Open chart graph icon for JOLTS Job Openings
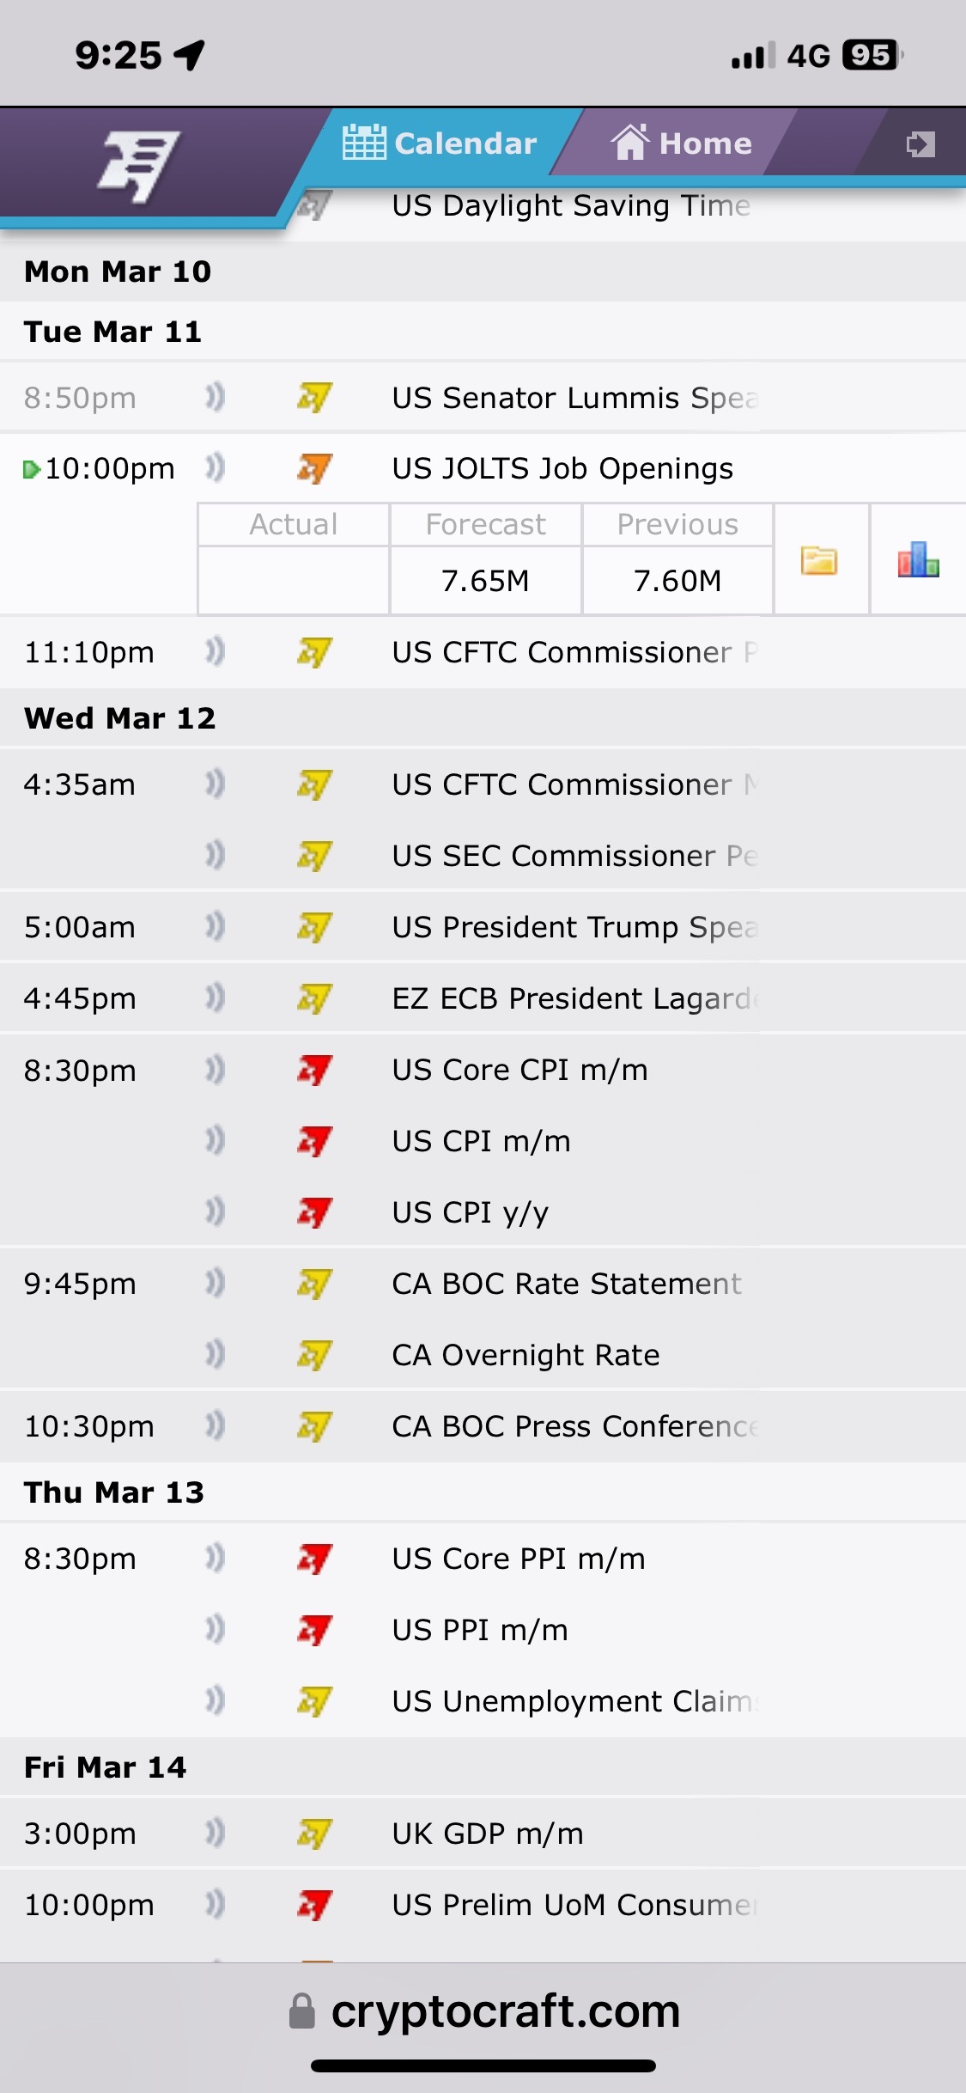This screenshot has height=2093, width=966. [x=918, y=559]
